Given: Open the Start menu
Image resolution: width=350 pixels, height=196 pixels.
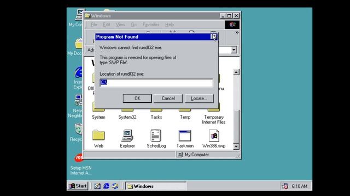Looking at the screenshot, I should tap(78, 186).
